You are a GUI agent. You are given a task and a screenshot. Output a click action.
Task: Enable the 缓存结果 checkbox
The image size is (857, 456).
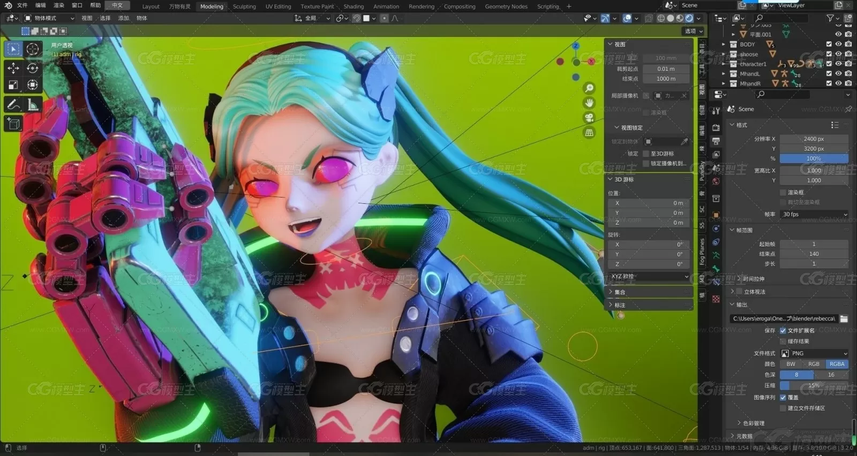click(x=783, y=341)
